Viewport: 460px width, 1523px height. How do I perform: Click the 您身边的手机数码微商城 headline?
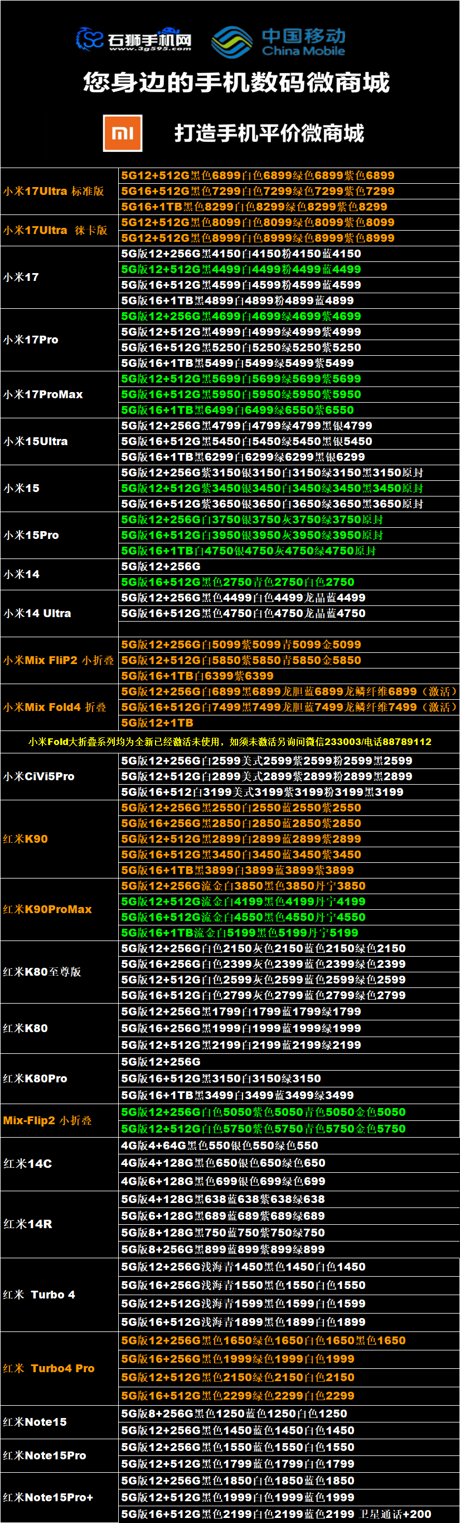click(x=236, y=82)
